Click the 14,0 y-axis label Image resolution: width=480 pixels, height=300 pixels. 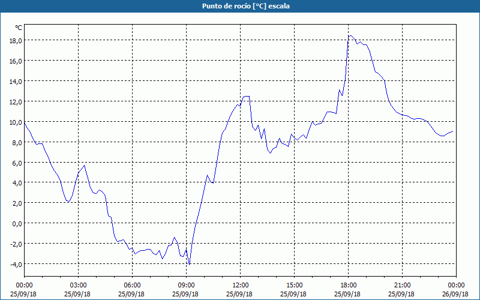point(16,82)
